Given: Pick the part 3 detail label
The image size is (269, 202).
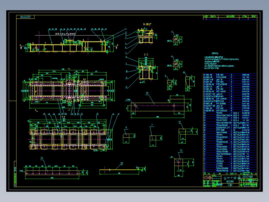Looking at the screenshot, I should [172, 32].
